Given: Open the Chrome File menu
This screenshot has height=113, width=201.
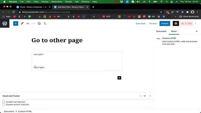Looking at the screenshot, I should 22,2.
